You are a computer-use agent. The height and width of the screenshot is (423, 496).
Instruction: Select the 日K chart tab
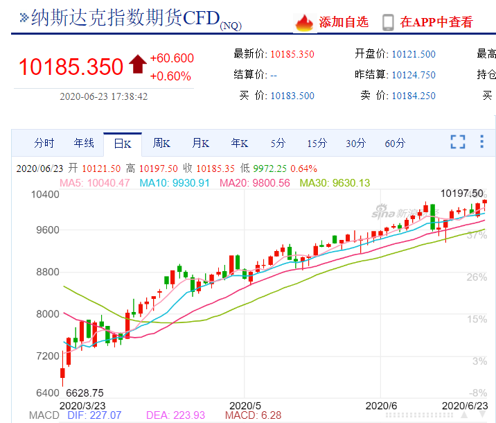tap(123, 144)
